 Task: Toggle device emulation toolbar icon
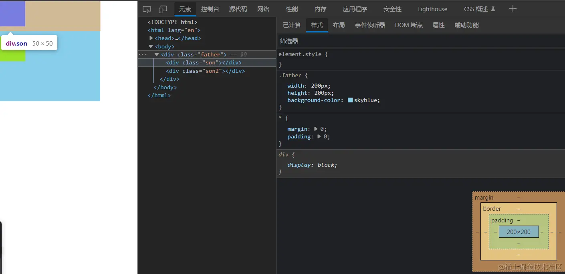(163, 9)
